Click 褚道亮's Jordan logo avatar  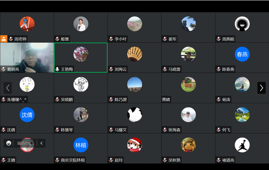[242, 145]
